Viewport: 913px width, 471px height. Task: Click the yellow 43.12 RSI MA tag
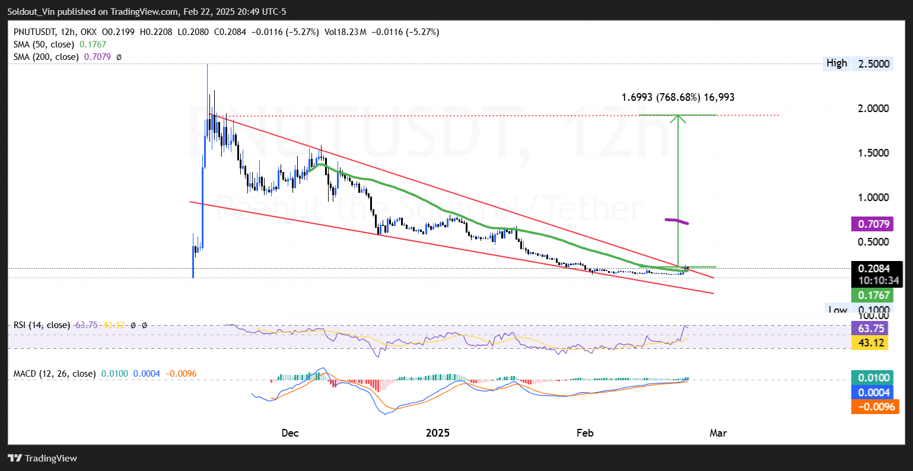pyautogui.click(x=870, y=342)
